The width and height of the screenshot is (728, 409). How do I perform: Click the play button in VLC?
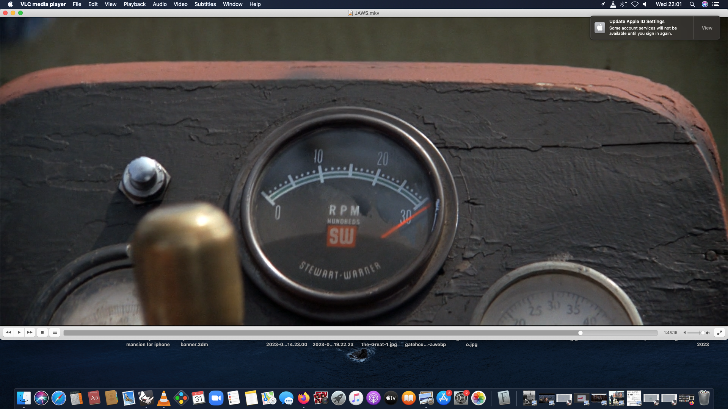point(19,333)
